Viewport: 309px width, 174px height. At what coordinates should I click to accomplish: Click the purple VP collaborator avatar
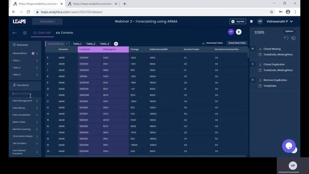tap(231, 32)
